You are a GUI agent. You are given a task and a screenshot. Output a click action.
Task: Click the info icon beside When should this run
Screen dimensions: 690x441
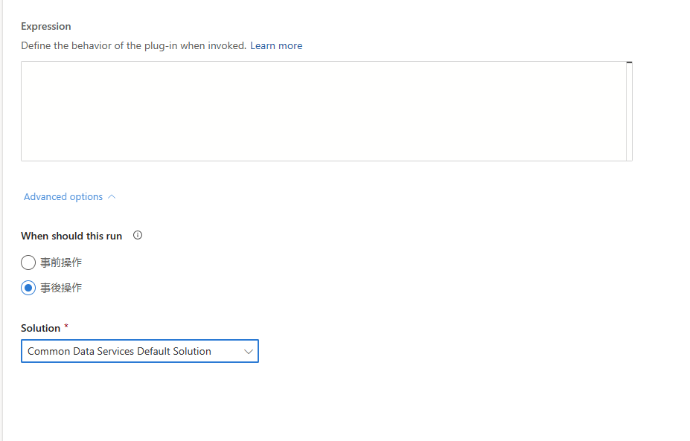tap(138, 235)
